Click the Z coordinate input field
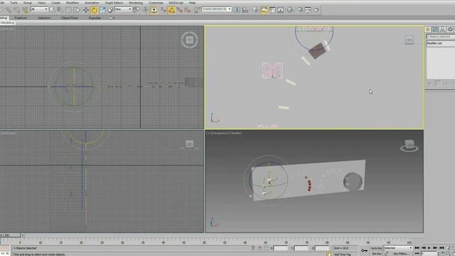 322,248
